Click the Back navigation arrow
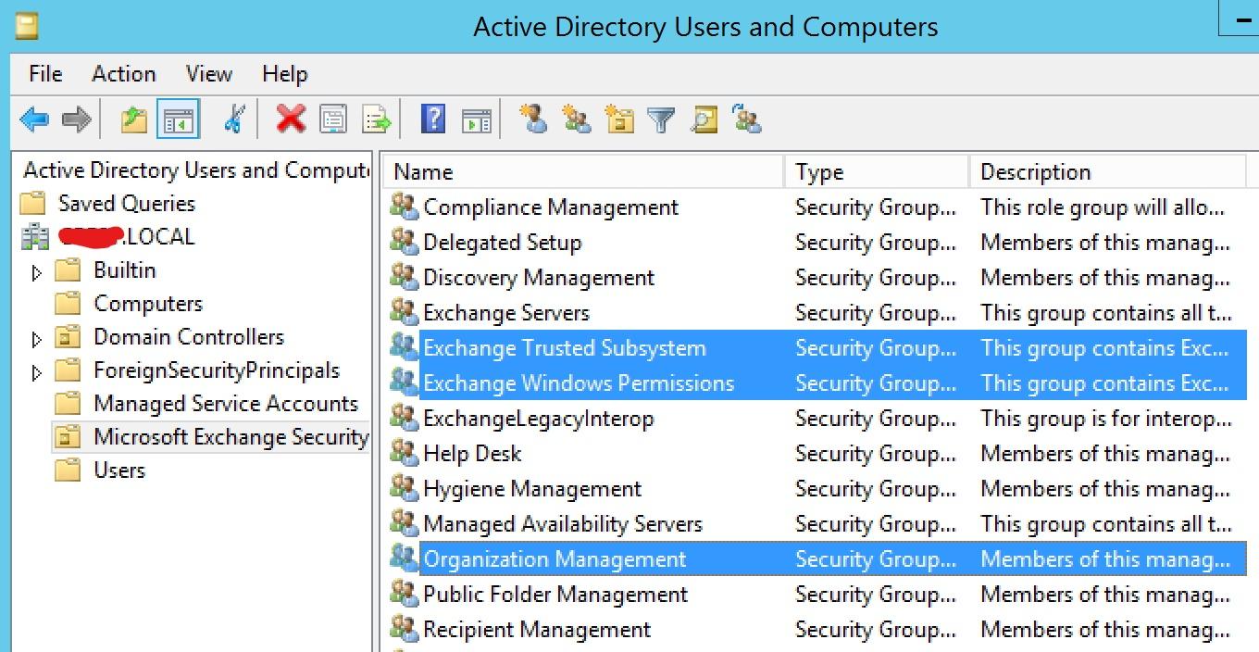 point(34,119)
